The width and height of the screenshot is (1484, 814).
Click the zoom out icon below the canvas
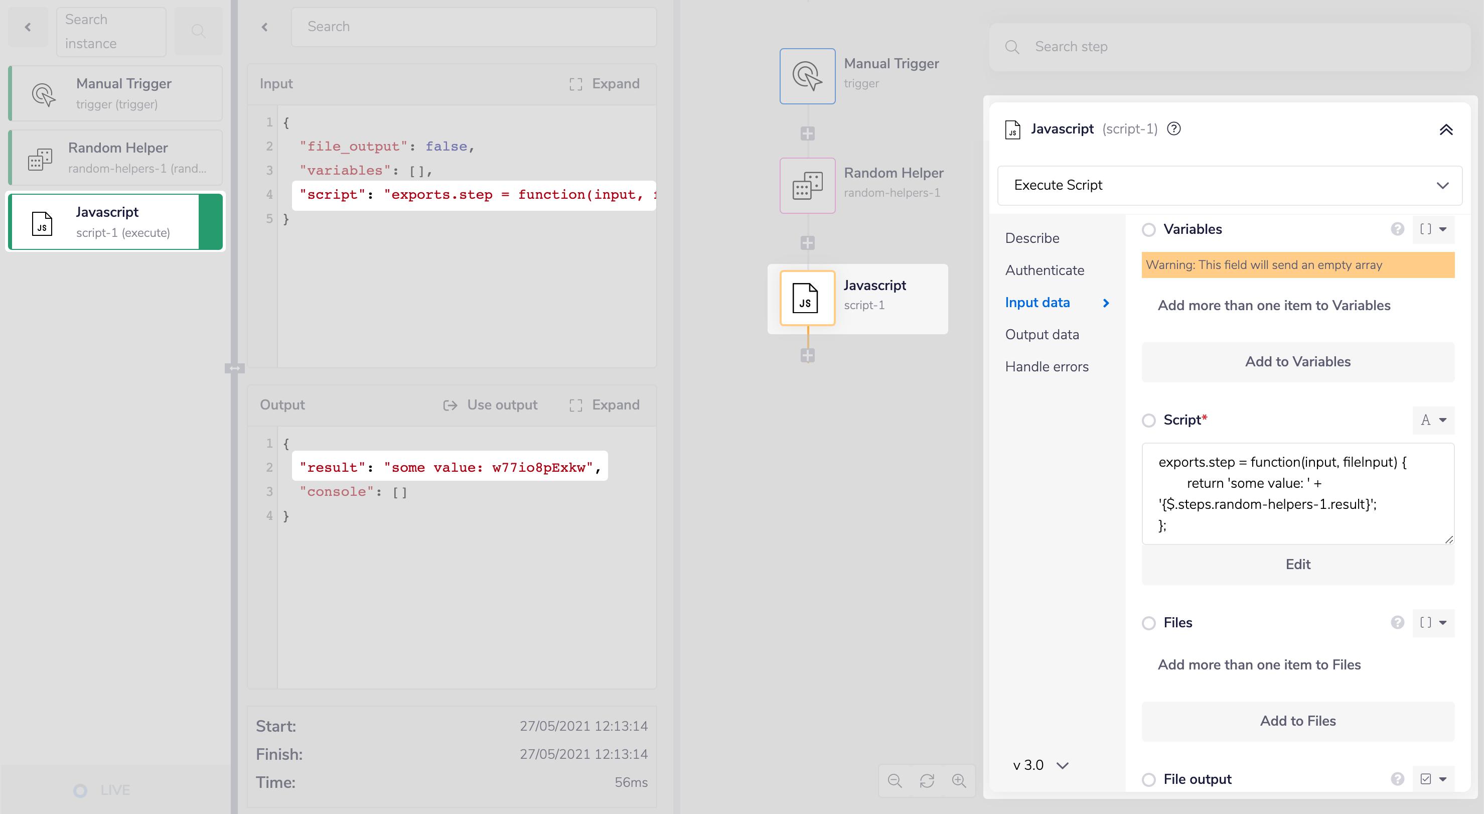point(895,780)
